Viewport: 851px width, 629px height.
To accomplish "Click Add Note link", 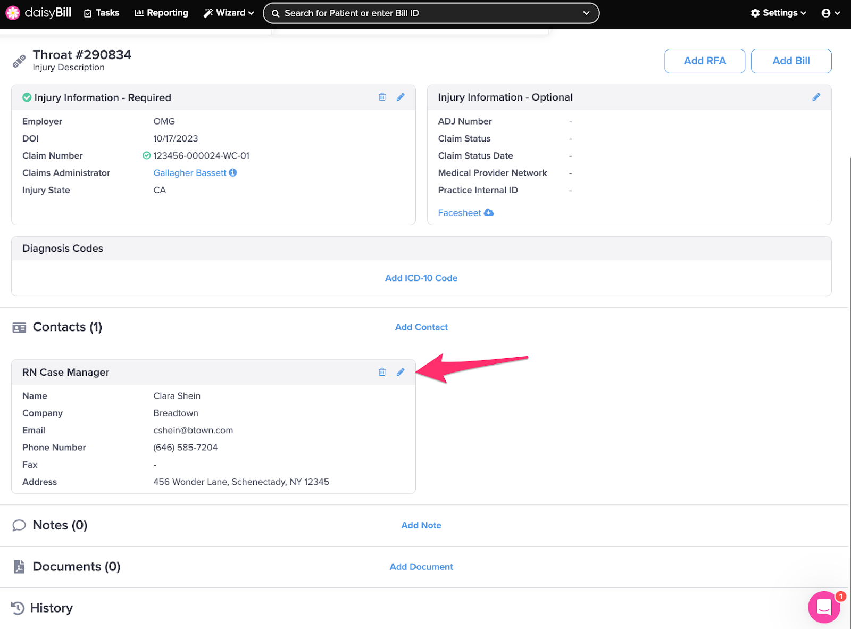I will pyautogui.click(x=421, y=525).
